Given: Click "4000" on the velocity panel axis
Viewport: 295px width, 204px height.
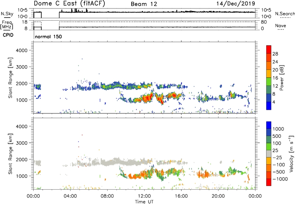Looking at the screenshot, I should click(21, 126).
